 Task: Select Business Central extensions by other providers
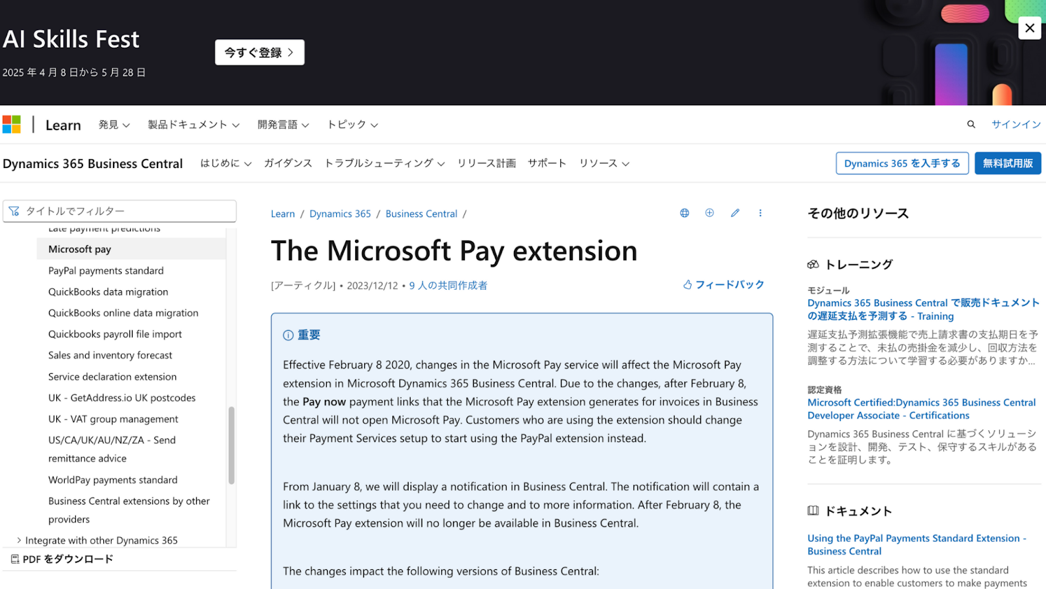(129, 510)
